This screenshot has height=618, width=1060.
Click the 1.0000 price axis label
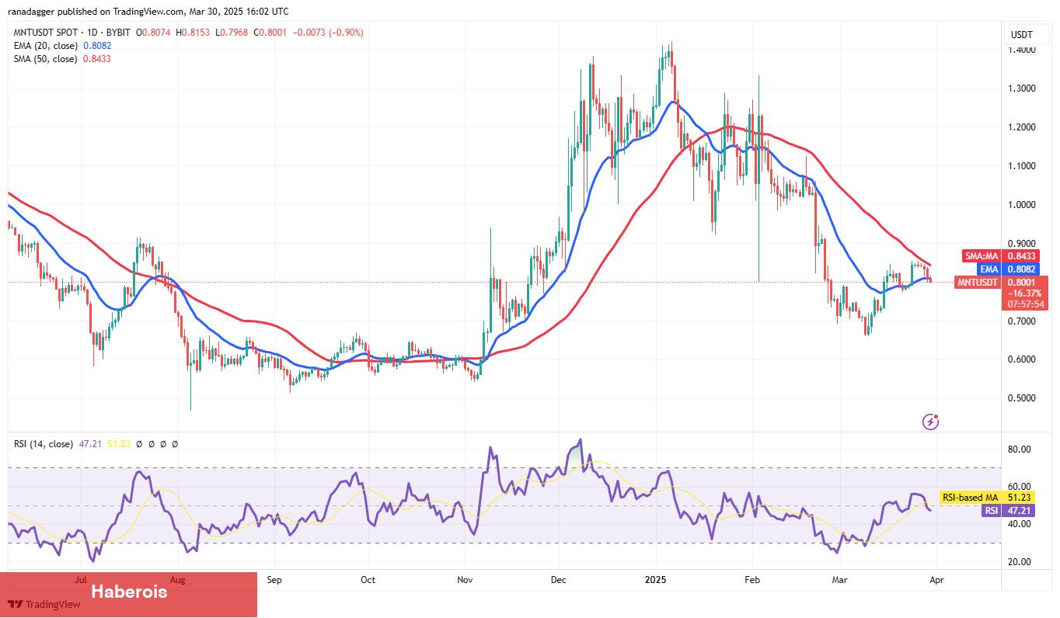pyautogui.click(x=1023, y=205)
